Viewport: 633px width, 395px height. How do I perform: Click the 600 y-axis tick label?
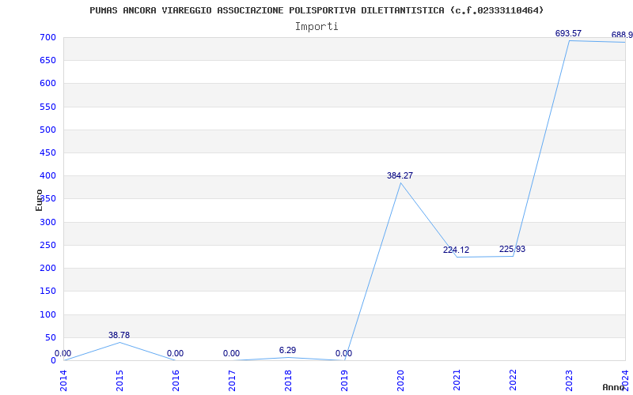click(x=47, y=84)
